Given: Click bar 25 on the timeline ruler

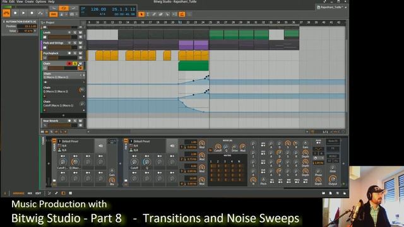Looking at the screenshot, I should 210,23.
